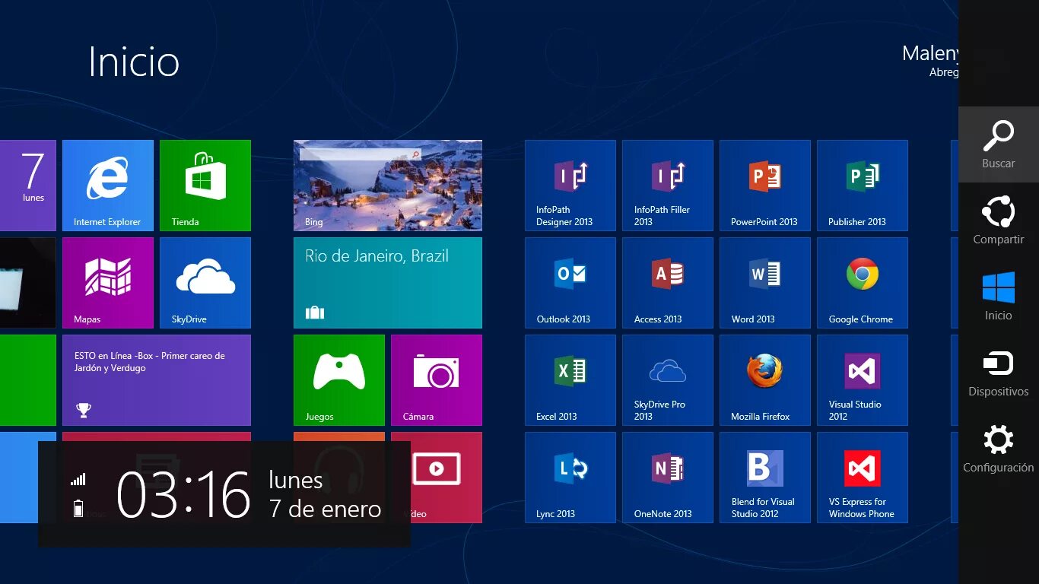Click the Buscar search charm
The image size is (1039, 584).
coord(999,144)
